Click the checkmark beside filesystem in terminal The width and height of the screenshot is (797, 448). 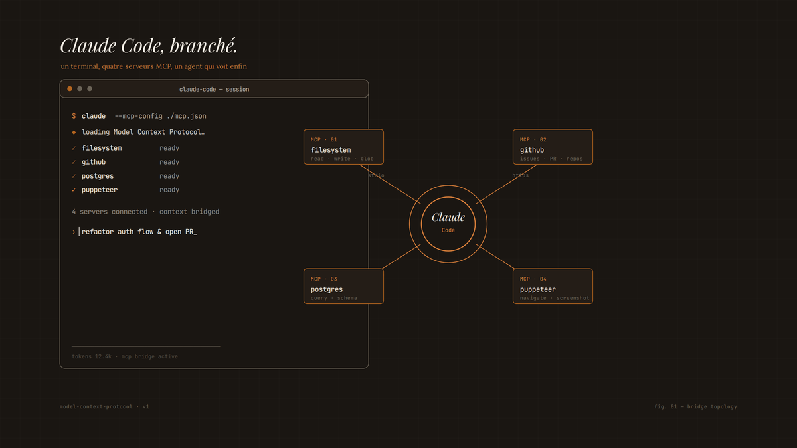coord(74,148)
